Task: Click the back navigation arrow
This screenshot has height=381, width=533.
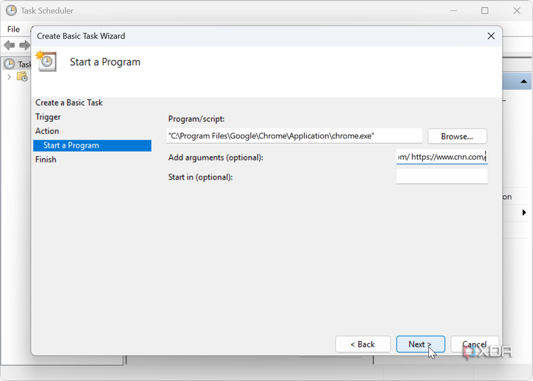Action: pyautogui.click(x=9, y=45)
